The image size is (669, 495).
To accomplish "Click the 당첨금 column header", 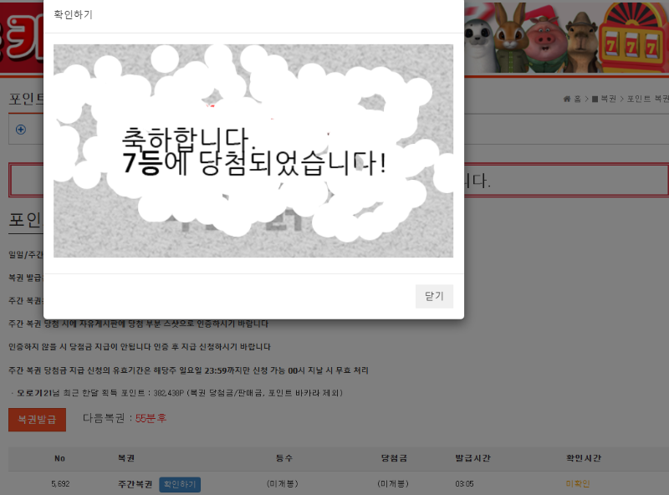I will point(393,458).
